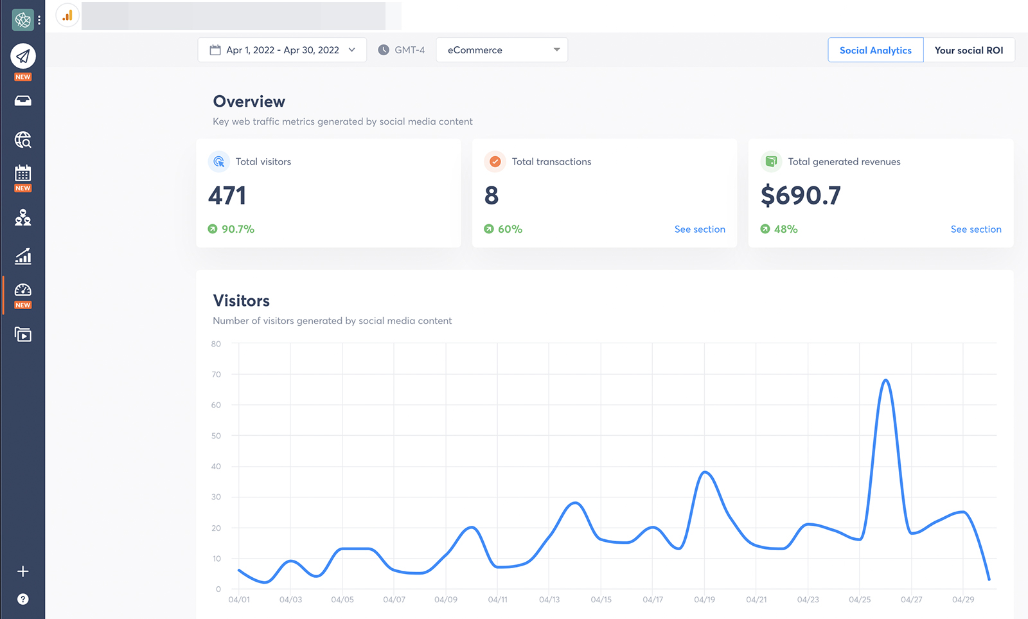Image resolution: width=1028 pixels, height=619 pixels.
Task: Click the Overview heading
Action: tap(249, 102)
